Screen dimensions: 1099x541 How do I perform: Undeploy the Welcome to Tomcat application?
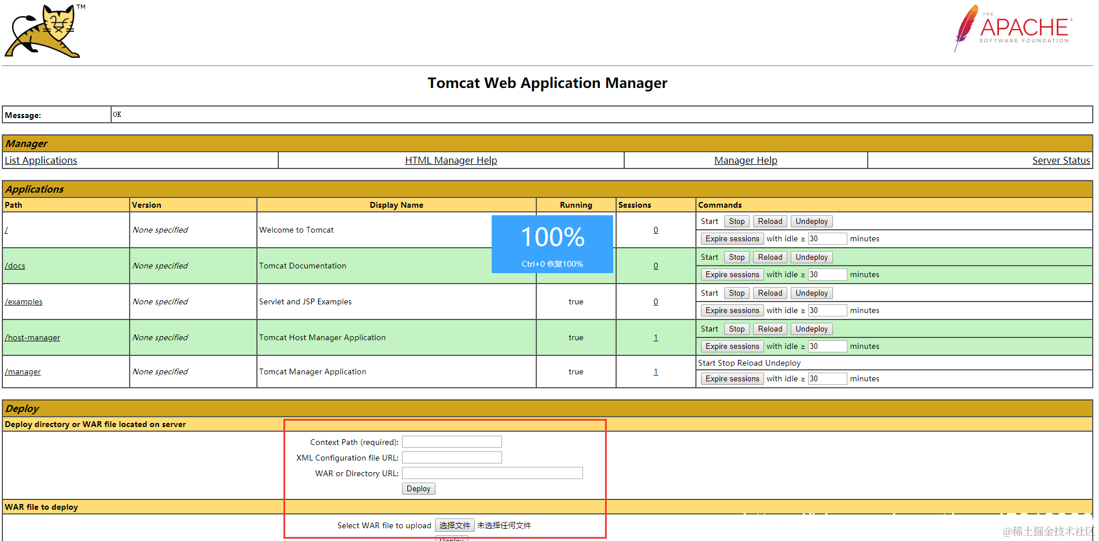tap(812, 221)
